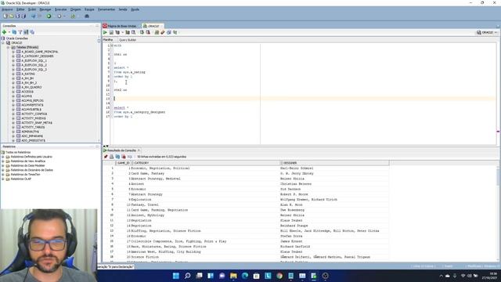
Task: Click the refresh icon in the Connections panel
Action: [14, 32]
